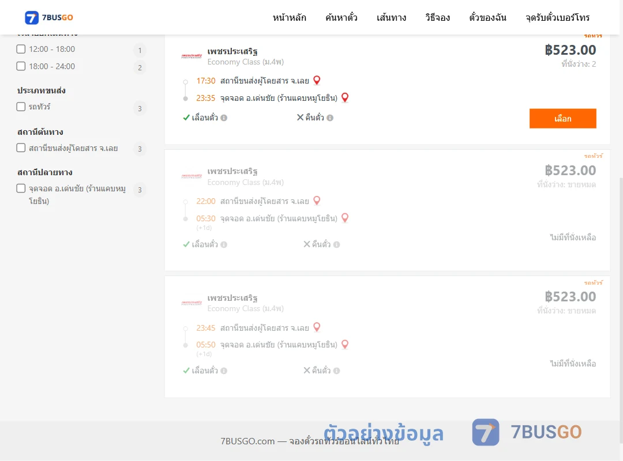Open the reschedule info icon on the 23:45 trip
Screen dimensions: 623x461
coord(224,371)
